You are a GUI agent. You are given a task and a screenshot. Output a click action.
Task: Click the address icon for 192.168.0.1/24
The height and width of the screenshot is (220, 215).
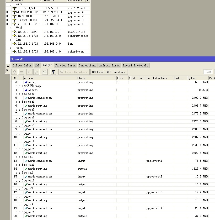coord(14,44)
